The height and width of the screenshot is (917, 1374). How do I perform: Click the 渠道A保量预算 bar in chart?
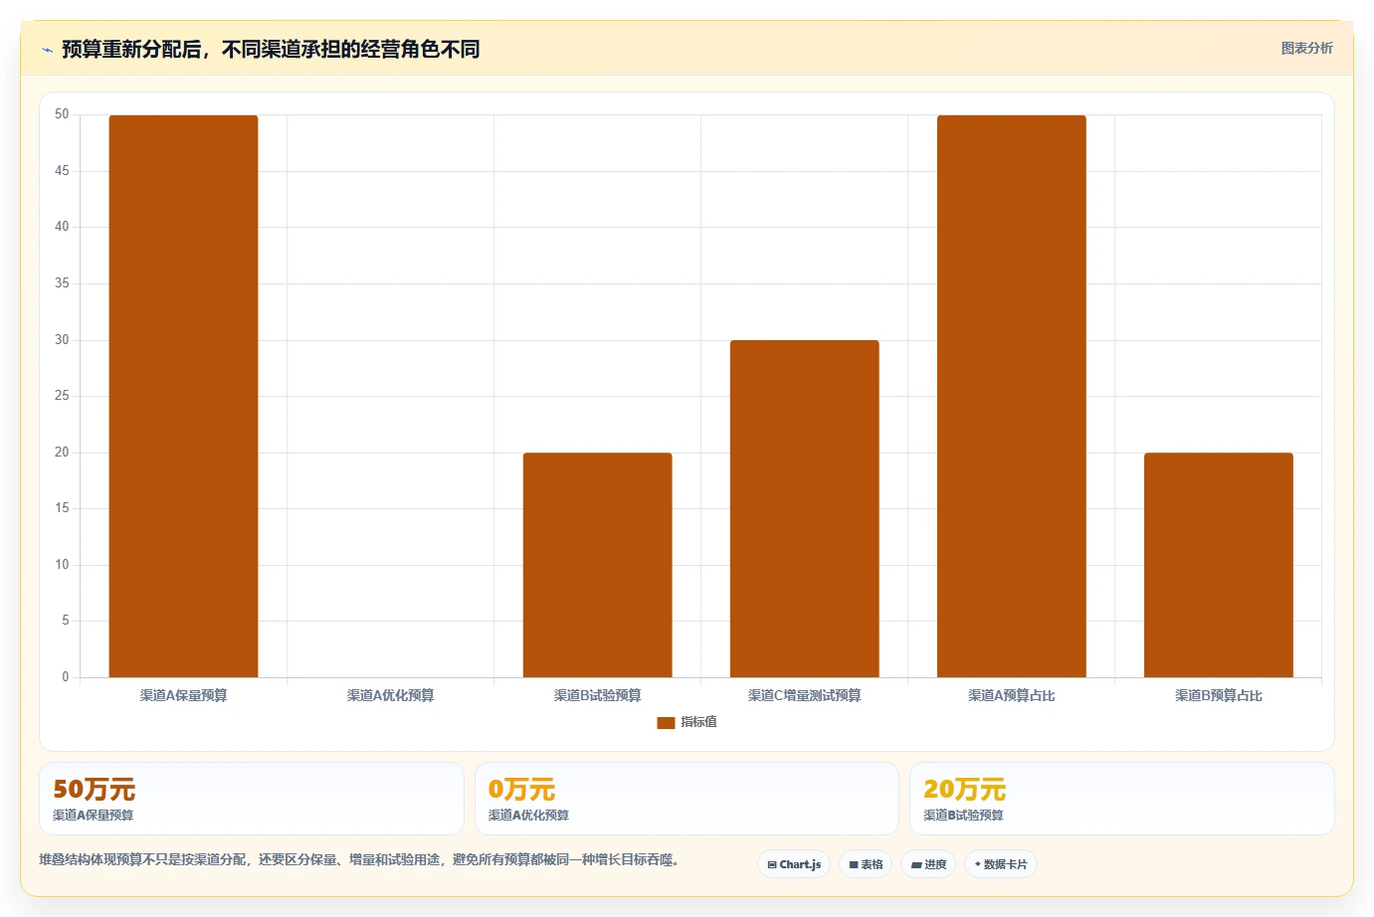pos(183,396)
